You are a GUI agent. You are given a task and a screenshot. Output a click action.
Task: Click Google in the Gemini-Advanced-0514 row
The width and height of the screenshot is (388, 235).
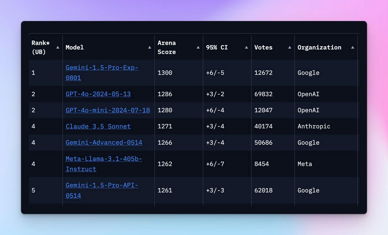pyautogui.click(x=309, y=143)
